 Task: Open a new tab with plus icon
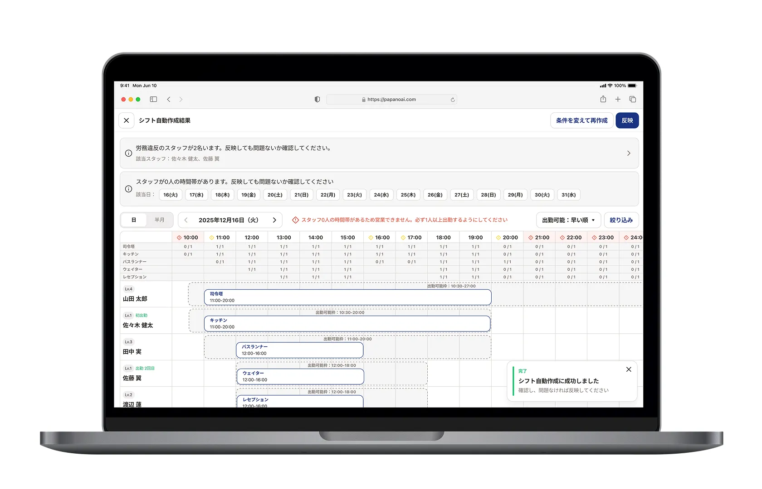click(618, 99)
